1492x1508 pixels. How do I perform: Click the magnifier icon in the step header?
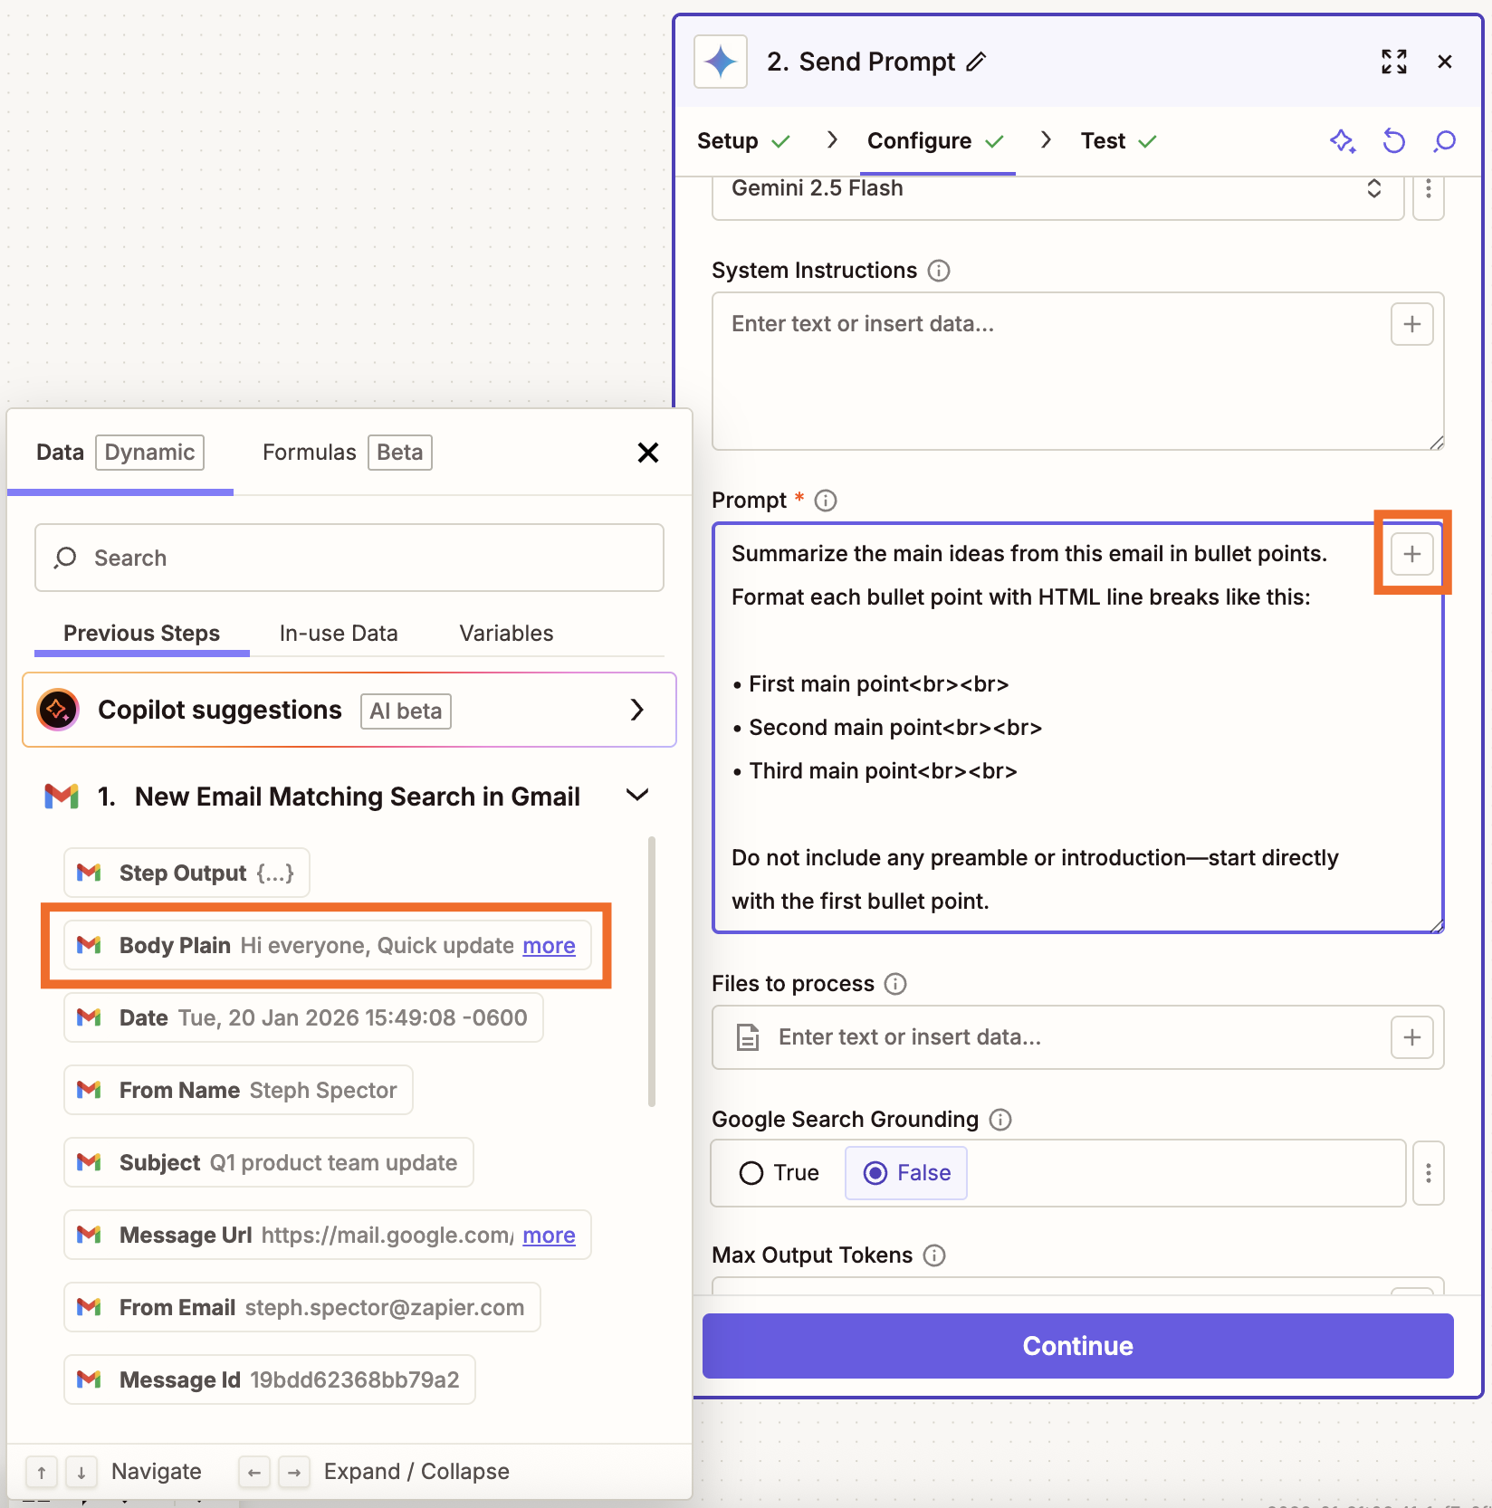[1444, 141]
